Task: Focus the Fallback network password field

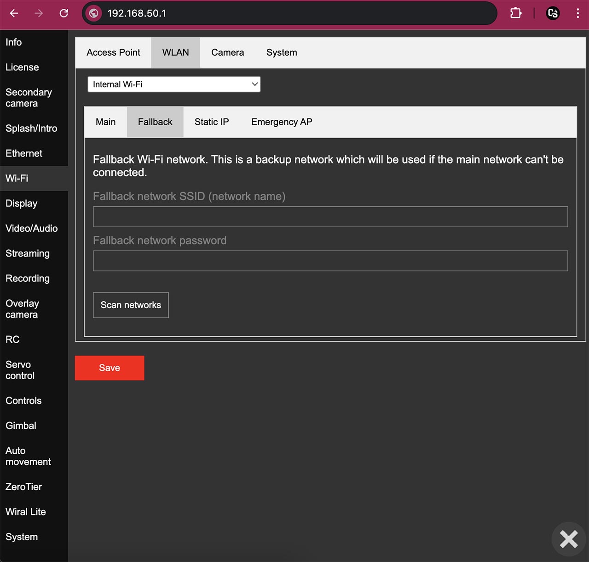Action: [330, 261]
